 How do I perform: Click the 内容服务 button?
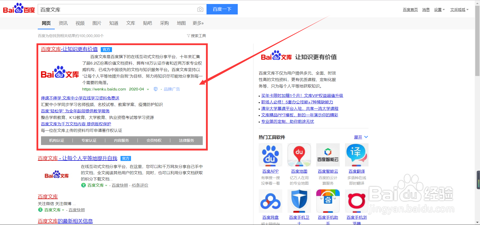point(121,141)
